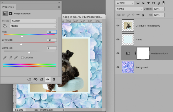Select the Lisa Rubel Photography layer thumbnail
Viewport: 173px width, 112px height.
tap(128, 25)
